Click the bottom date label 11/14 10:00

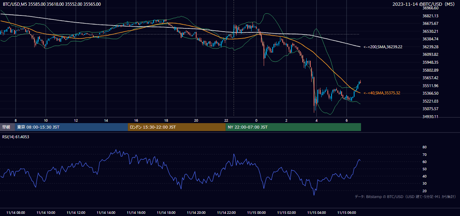[46, 213]
